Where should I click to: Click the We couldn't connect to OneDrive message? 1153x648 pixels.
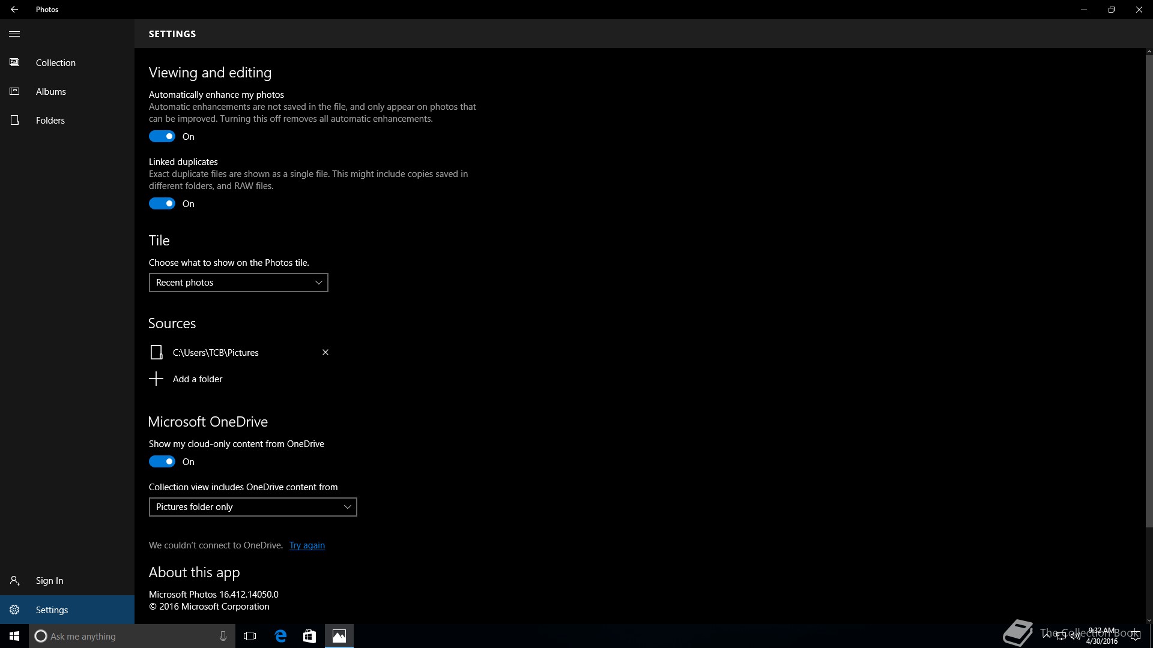pos(216,545)
